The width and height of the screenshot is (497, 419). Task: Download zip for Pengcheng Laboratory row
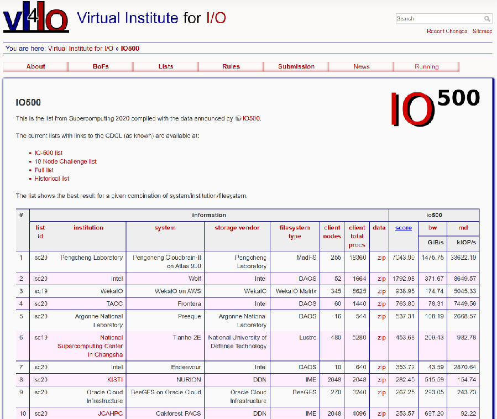tap(381, 258)
